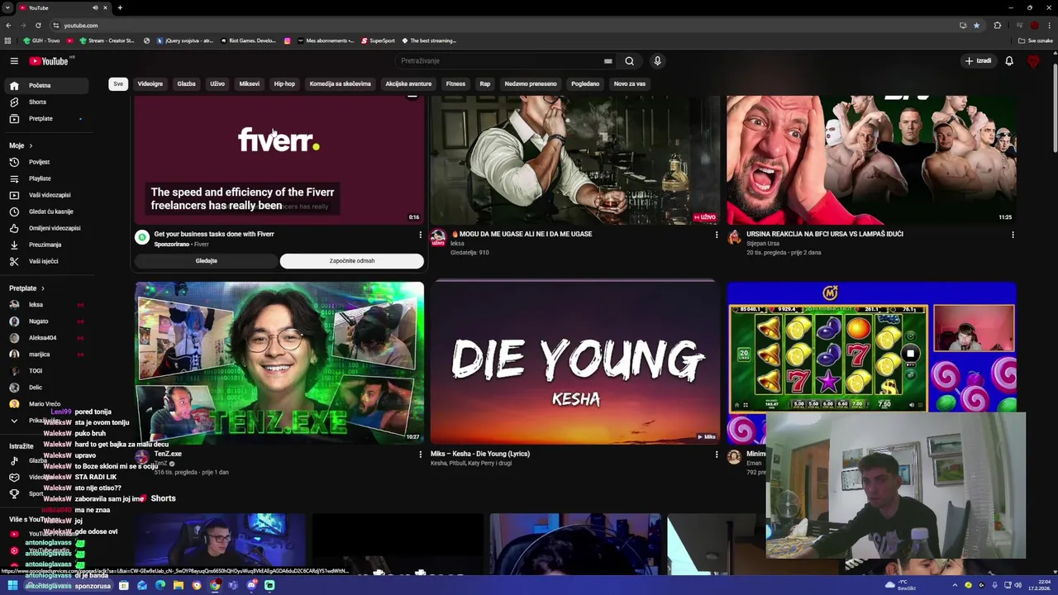Open URSINA REAKCIJA NA BFC thumbnail

pos(871,159)
